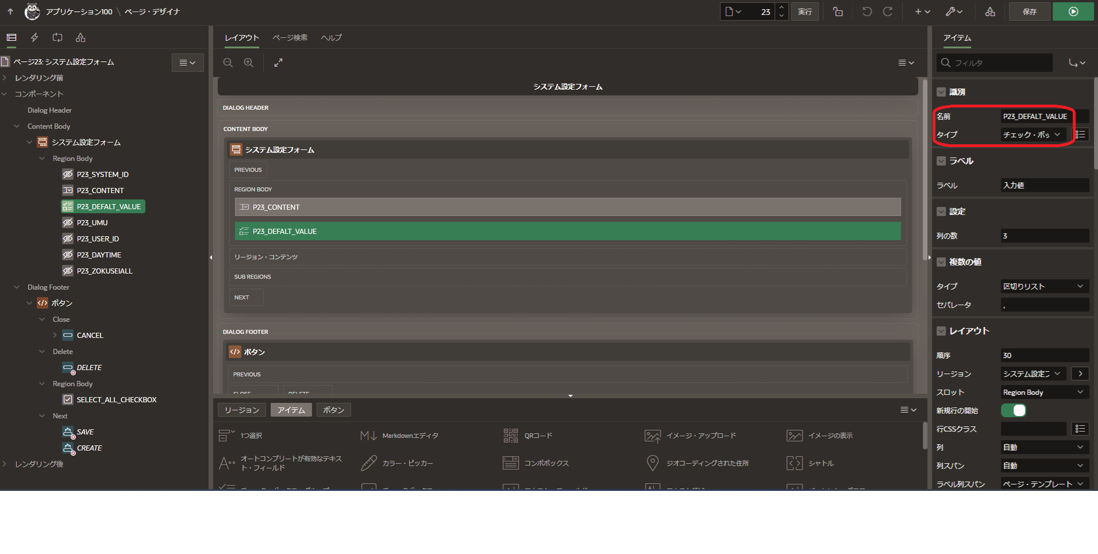The height and width of the screenshot is (554, 1098).
Task: Collapse the 複数の値 property group
Action: (x=941, y=262)
